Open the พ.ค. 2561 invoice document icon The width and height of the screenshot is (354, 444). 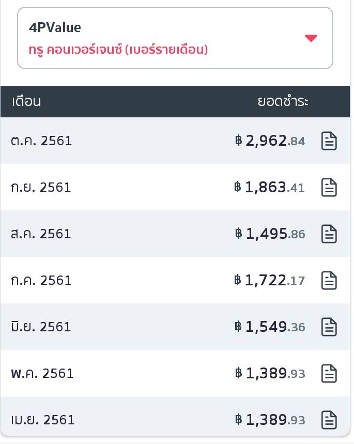(x=329, y=373)
